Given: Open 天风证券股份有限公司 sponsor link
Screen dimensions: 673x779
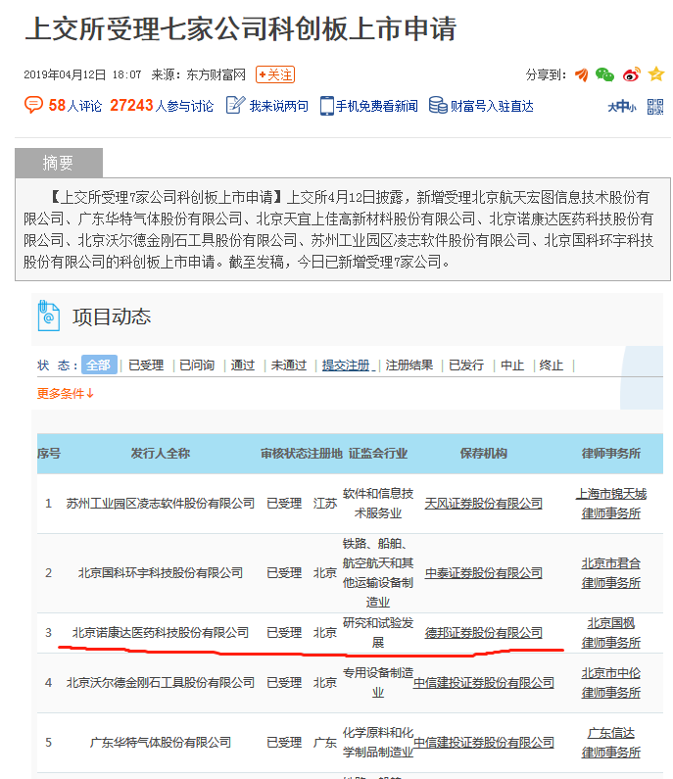Looking at the screenshot, I should (x=483, y=504).
